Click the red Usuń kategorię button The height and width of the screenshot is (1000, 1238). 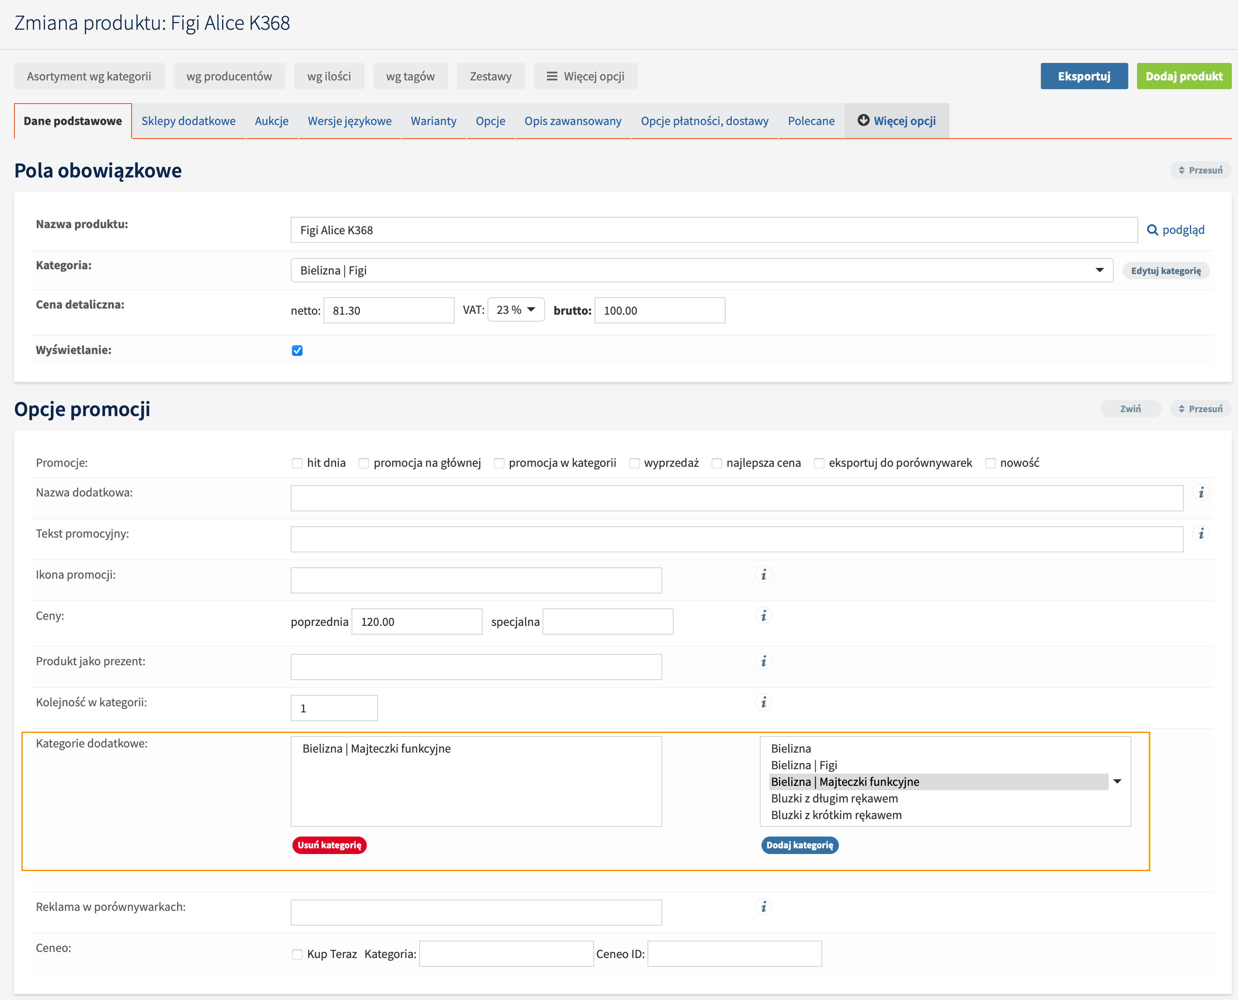click(x=330, y=845)
